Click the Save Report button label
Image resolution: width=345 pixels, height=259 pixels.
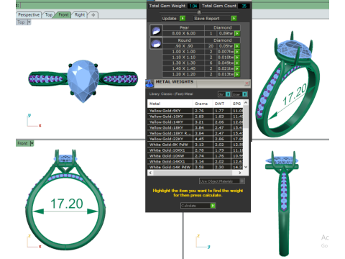pyautogui.click(x=206, y=19)
